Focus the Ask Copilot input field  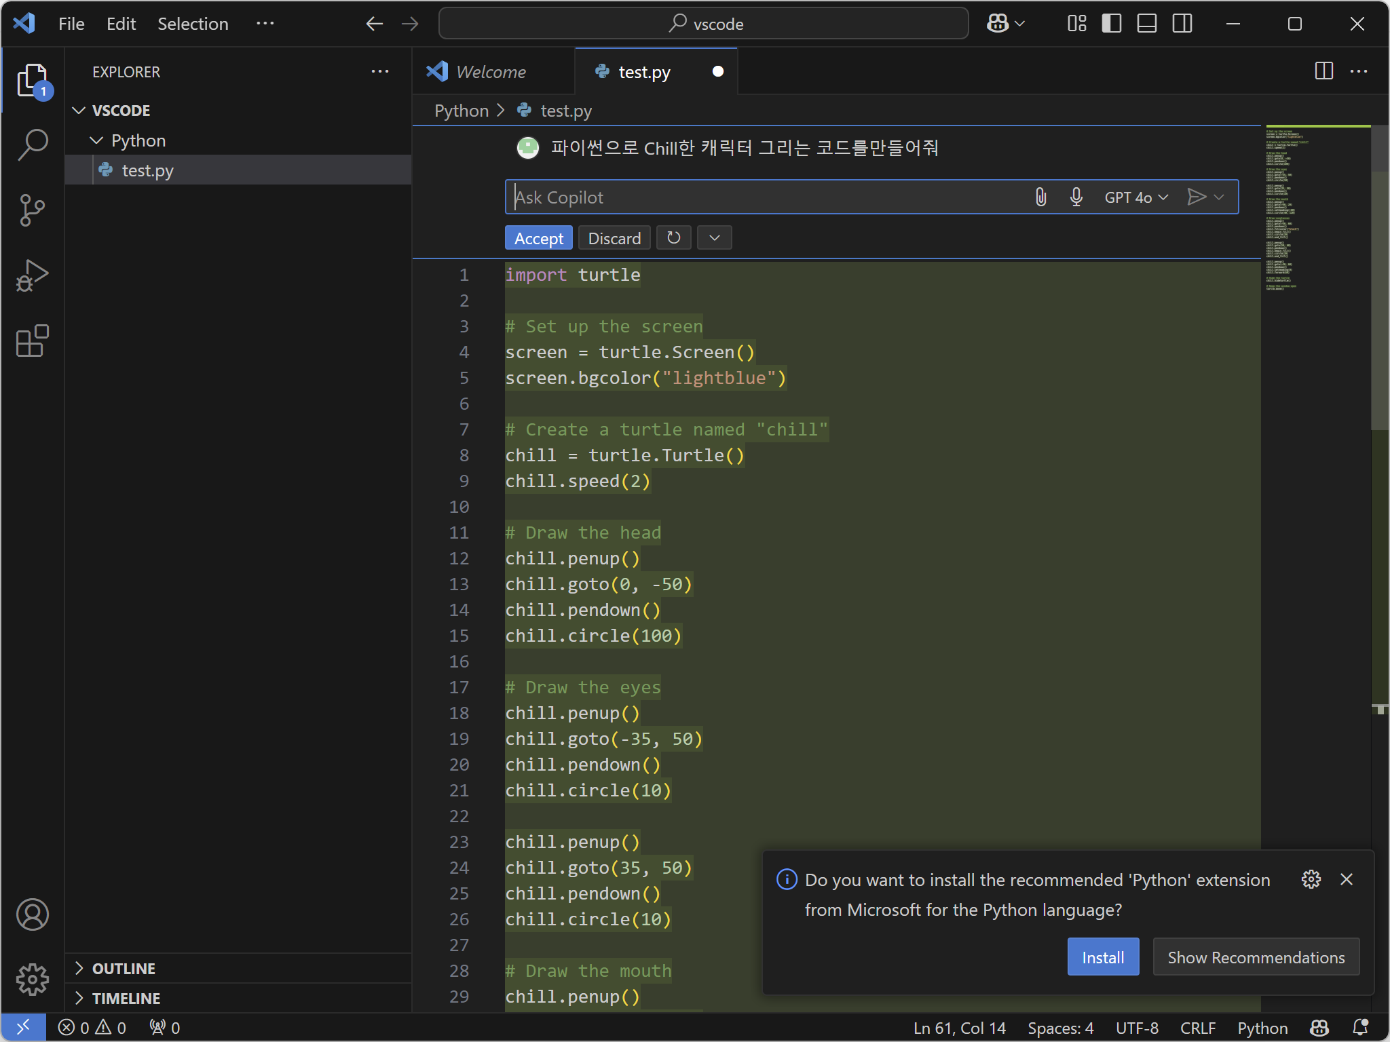click(767, 197)
